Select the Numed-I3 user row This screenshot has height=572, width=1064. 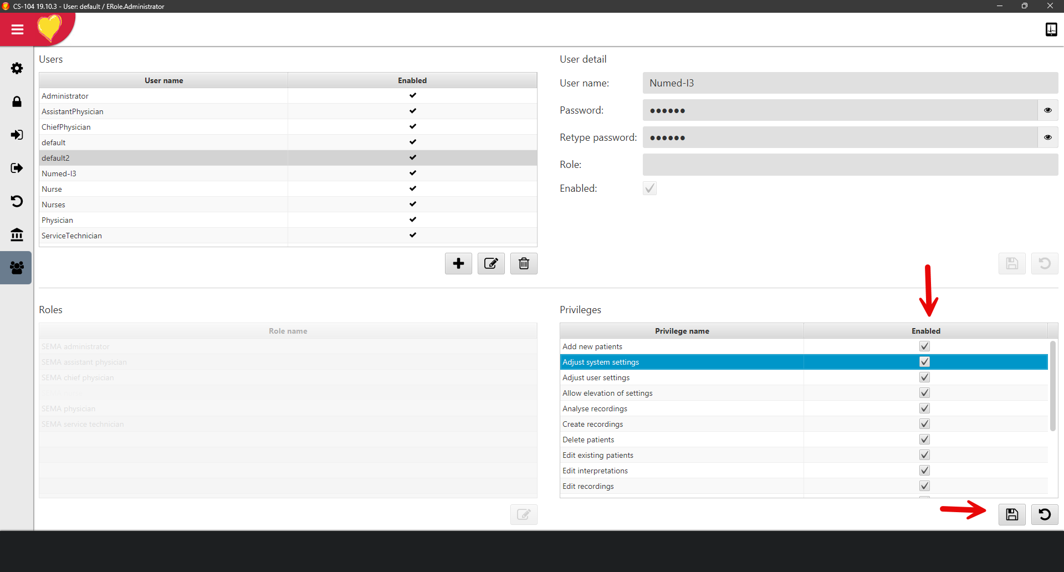[164, 173]
